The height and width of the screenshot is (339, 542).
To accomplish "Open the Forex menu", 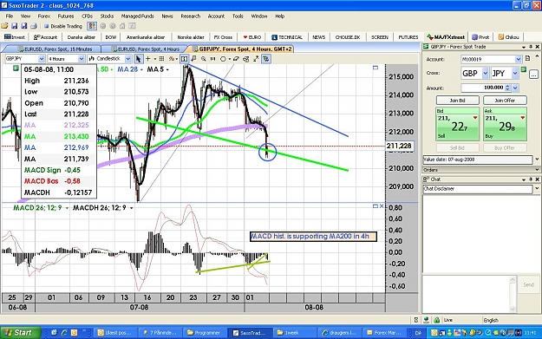I will tap(44, 16).
